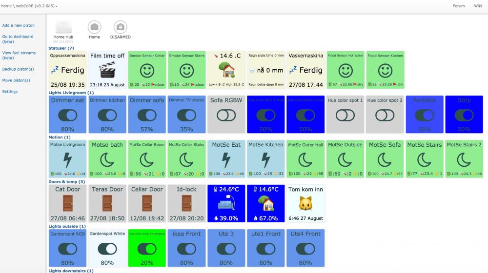
Task: Click the Home location mode icon
Action: (94, 27)
